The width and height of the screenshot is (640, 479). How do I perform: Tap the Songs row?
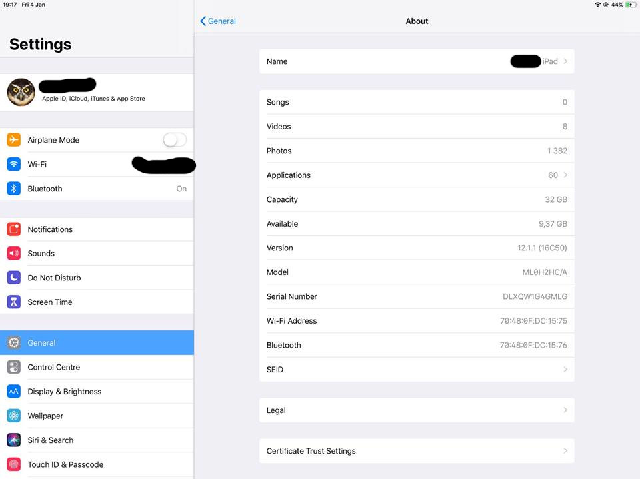(417, 102)
